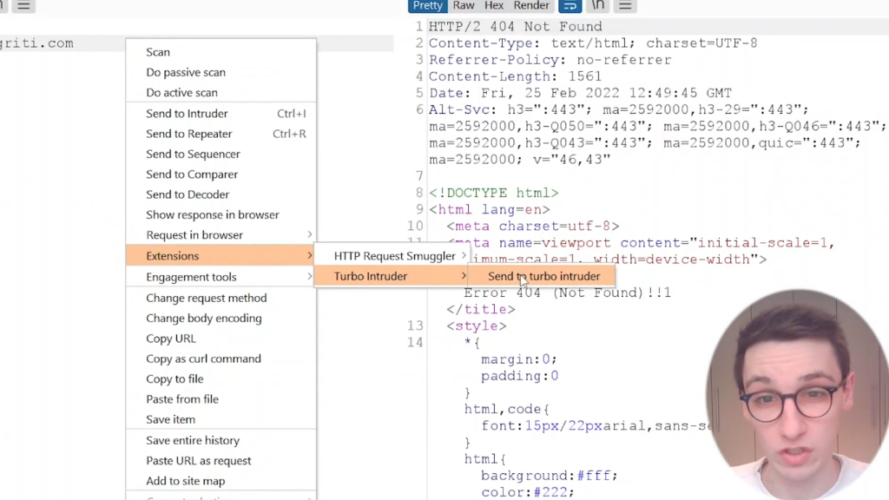
Task: Switch response view to Hex tab
Action: [x=494, y=6]
